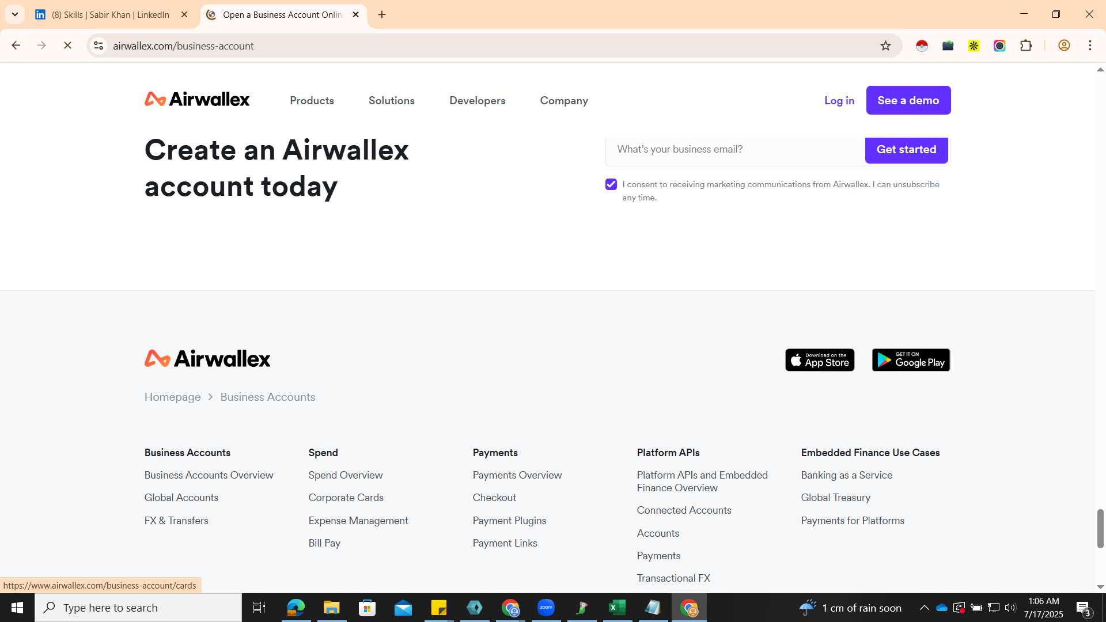Open the Chrome Extensions puzzle icon
This screenshot has width=1106, height=622.
(1026, 45)
